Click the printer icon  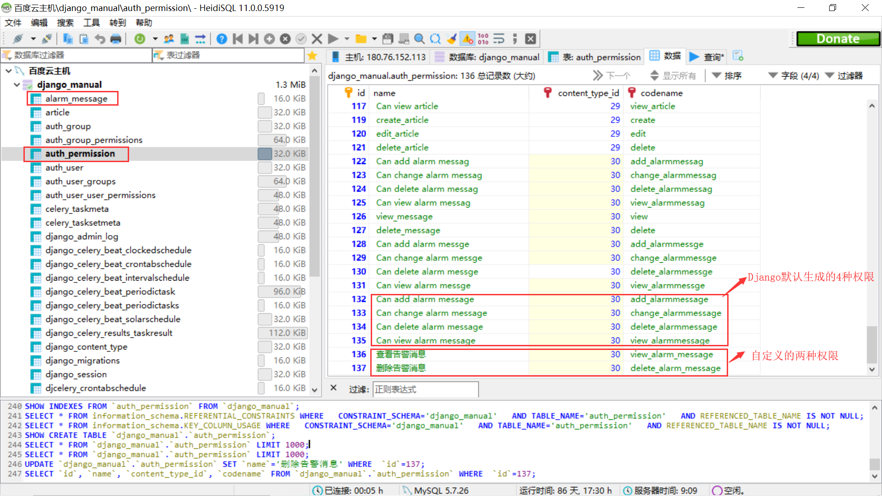point(116,39)
